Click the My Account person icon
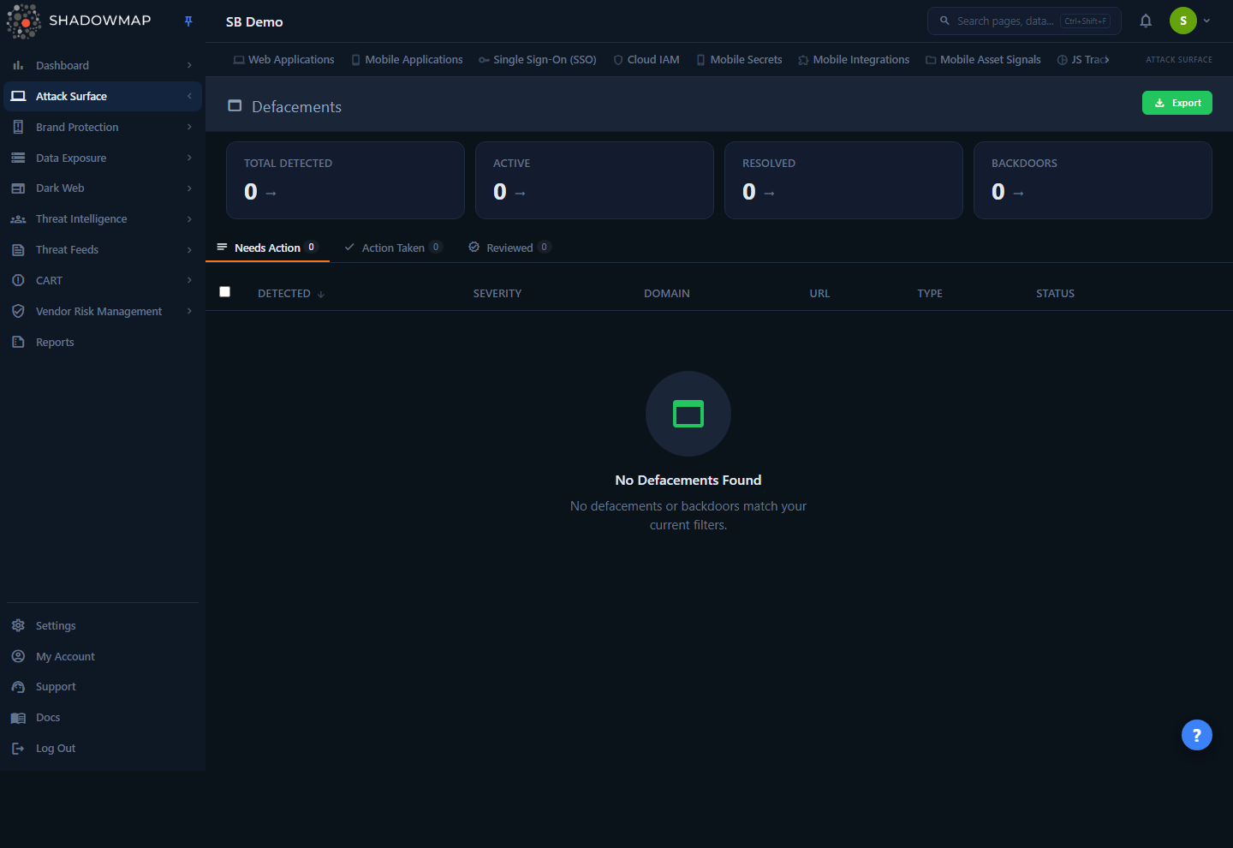Screen dimensions: 1233x848 (x=18, y=656)
